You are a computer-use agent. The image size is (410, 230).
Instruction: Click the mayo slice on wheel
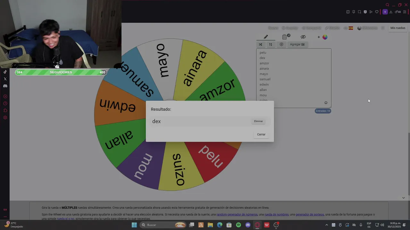click(162, 61)
